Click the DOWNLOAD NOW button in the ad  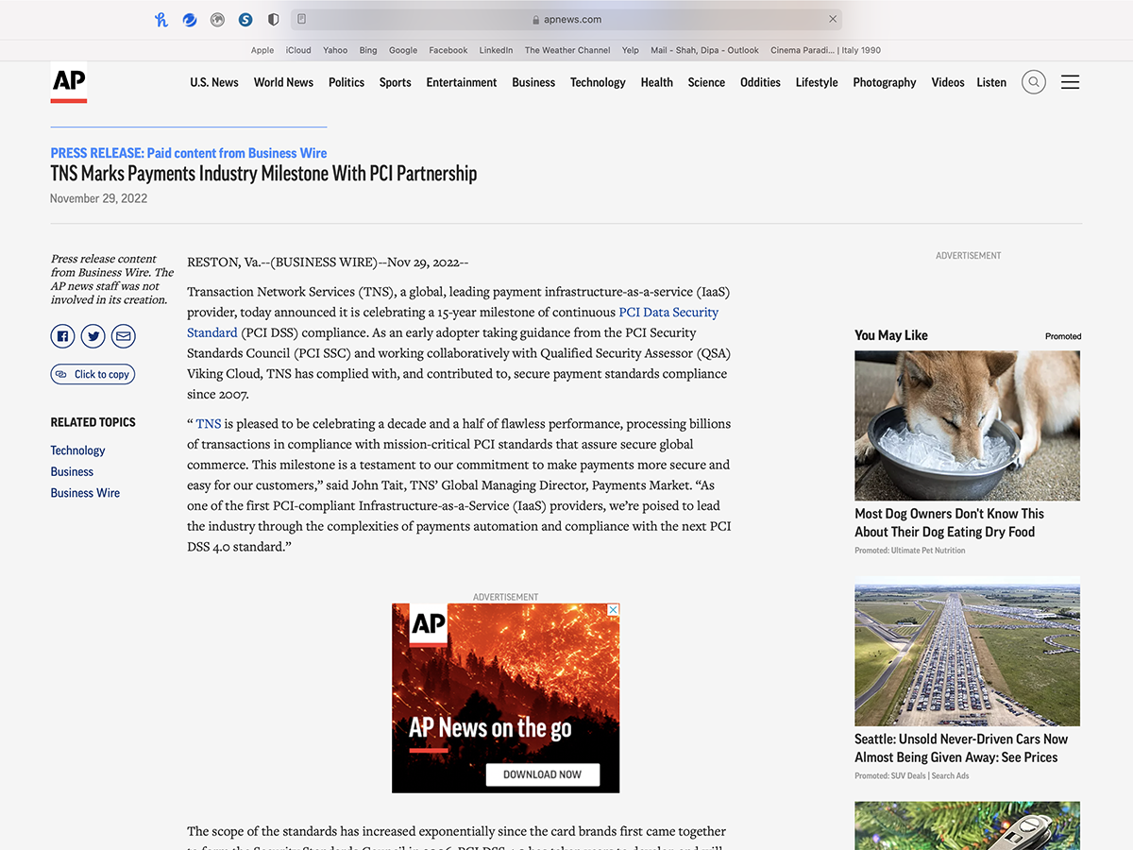coord(543,774)
